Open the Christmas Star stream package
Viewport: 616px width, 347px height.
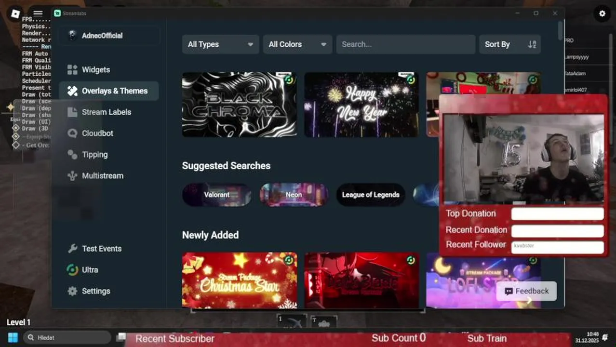[240, 280]
